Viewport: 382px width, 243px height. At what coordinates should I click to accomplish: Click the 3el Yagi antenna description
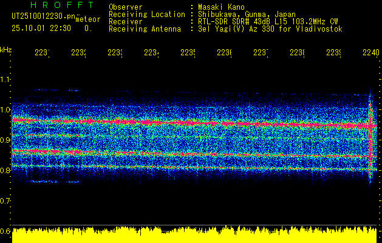click(270, 29)
